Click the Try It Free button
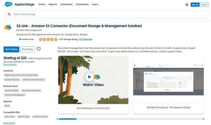The image size is (211, 125). tap(27, 49)
